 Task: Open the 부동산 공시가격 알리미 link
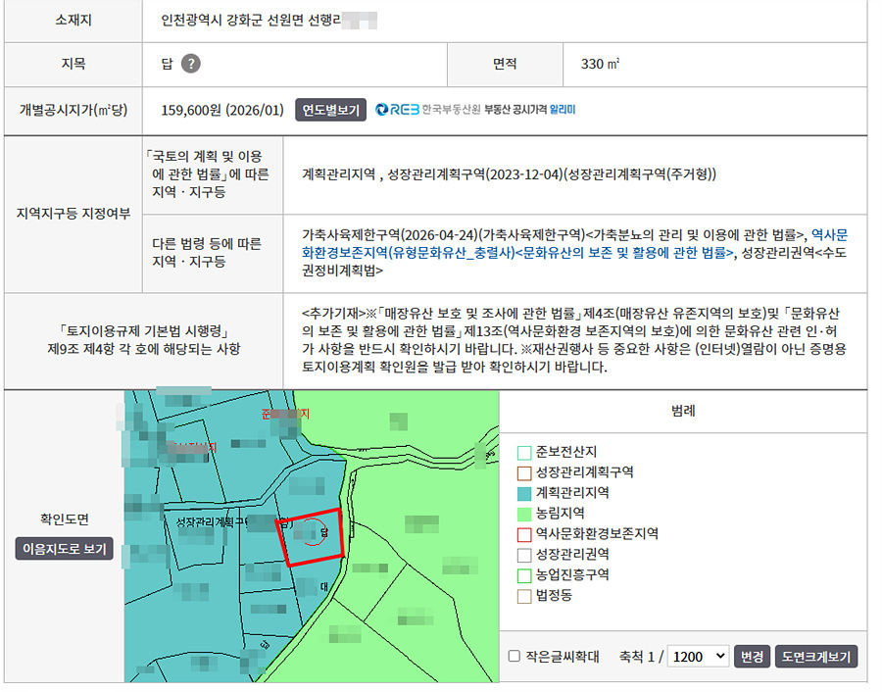pos(530,110)
